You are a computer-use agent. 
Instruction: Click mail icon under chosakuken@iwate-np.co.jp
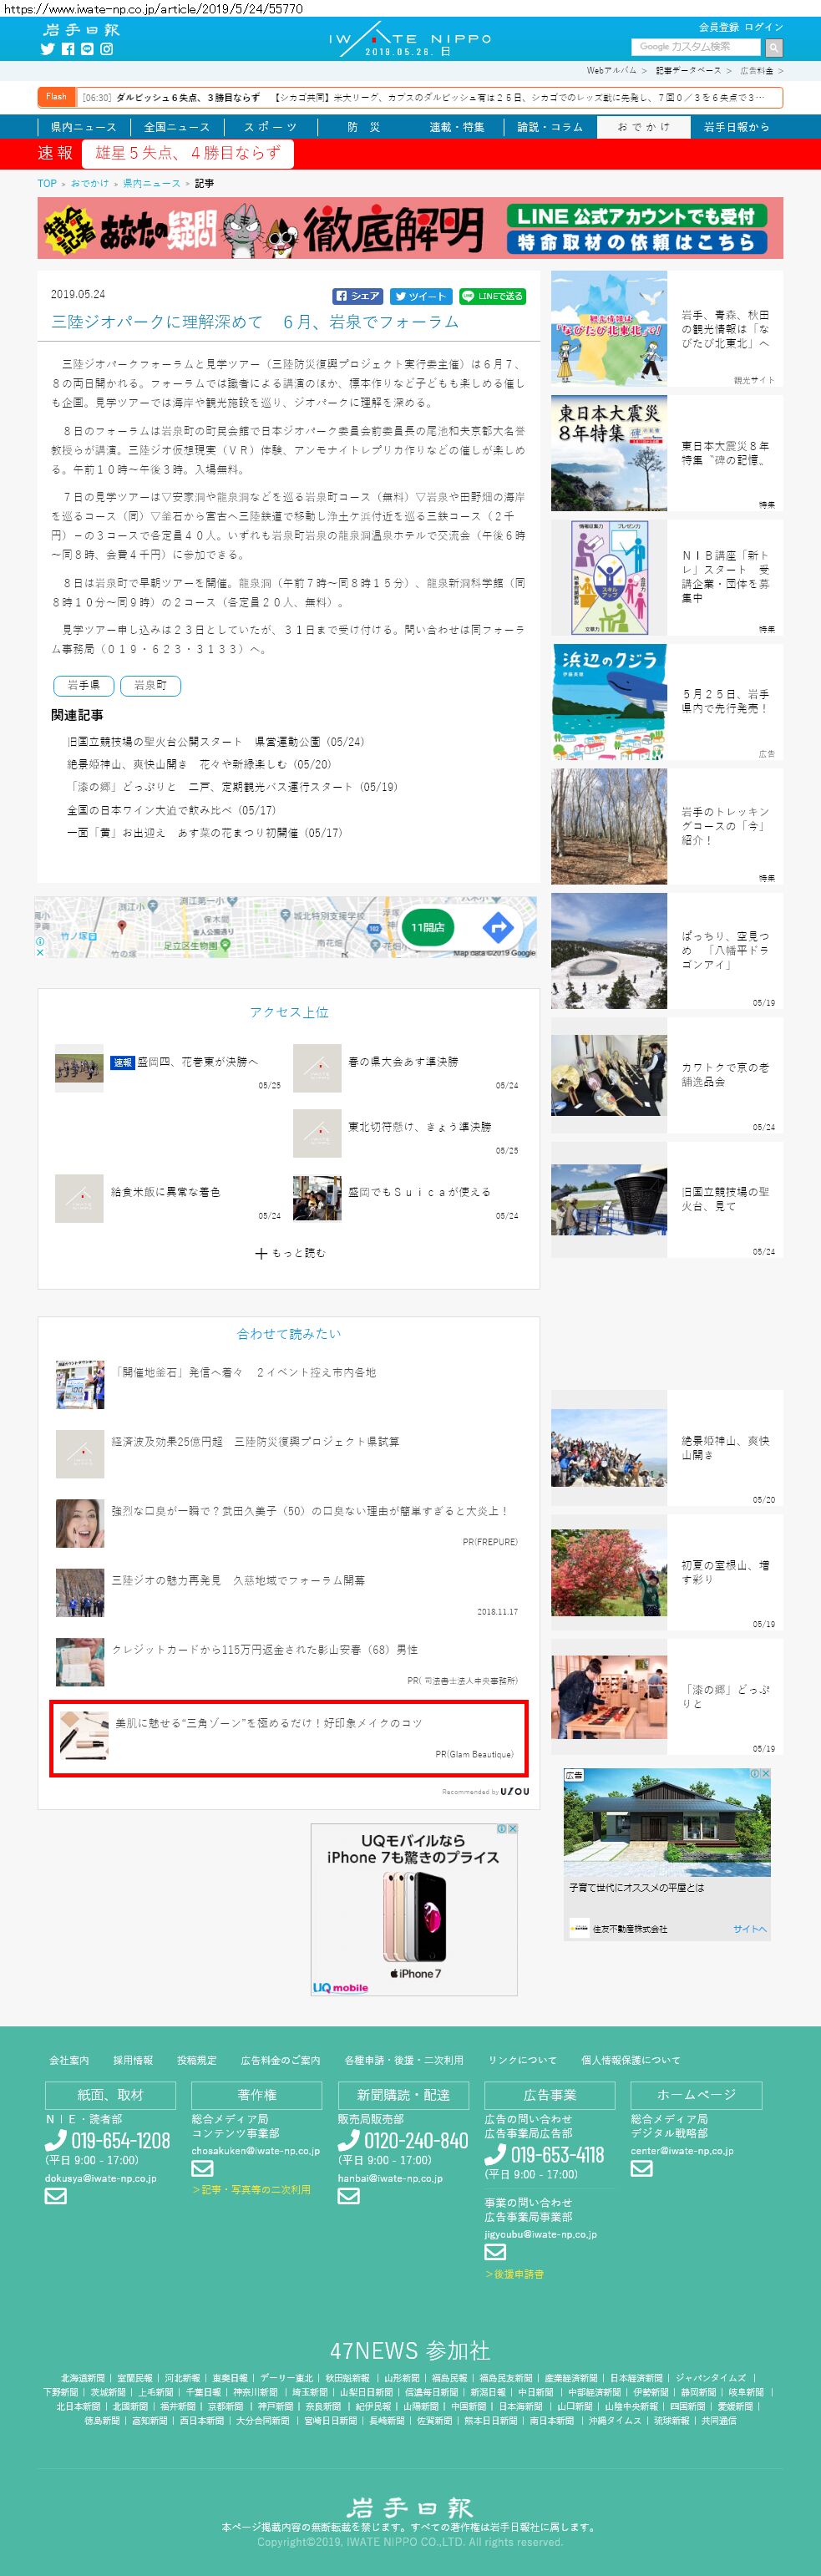202,2168
